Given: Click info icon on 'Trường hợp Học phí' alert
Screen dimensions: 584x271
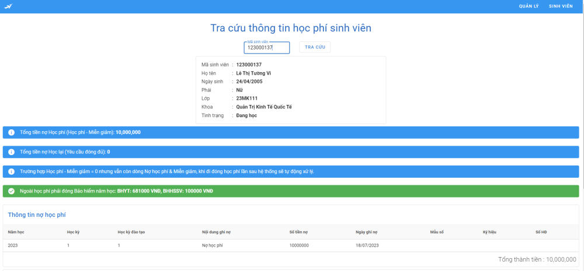Looking at the screenshot, I should click(x=11, y=171).
